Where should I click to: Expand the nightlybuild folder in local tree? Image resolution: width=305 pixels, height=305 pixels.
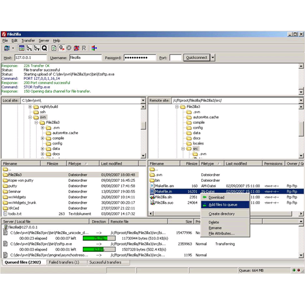(30, 107)
